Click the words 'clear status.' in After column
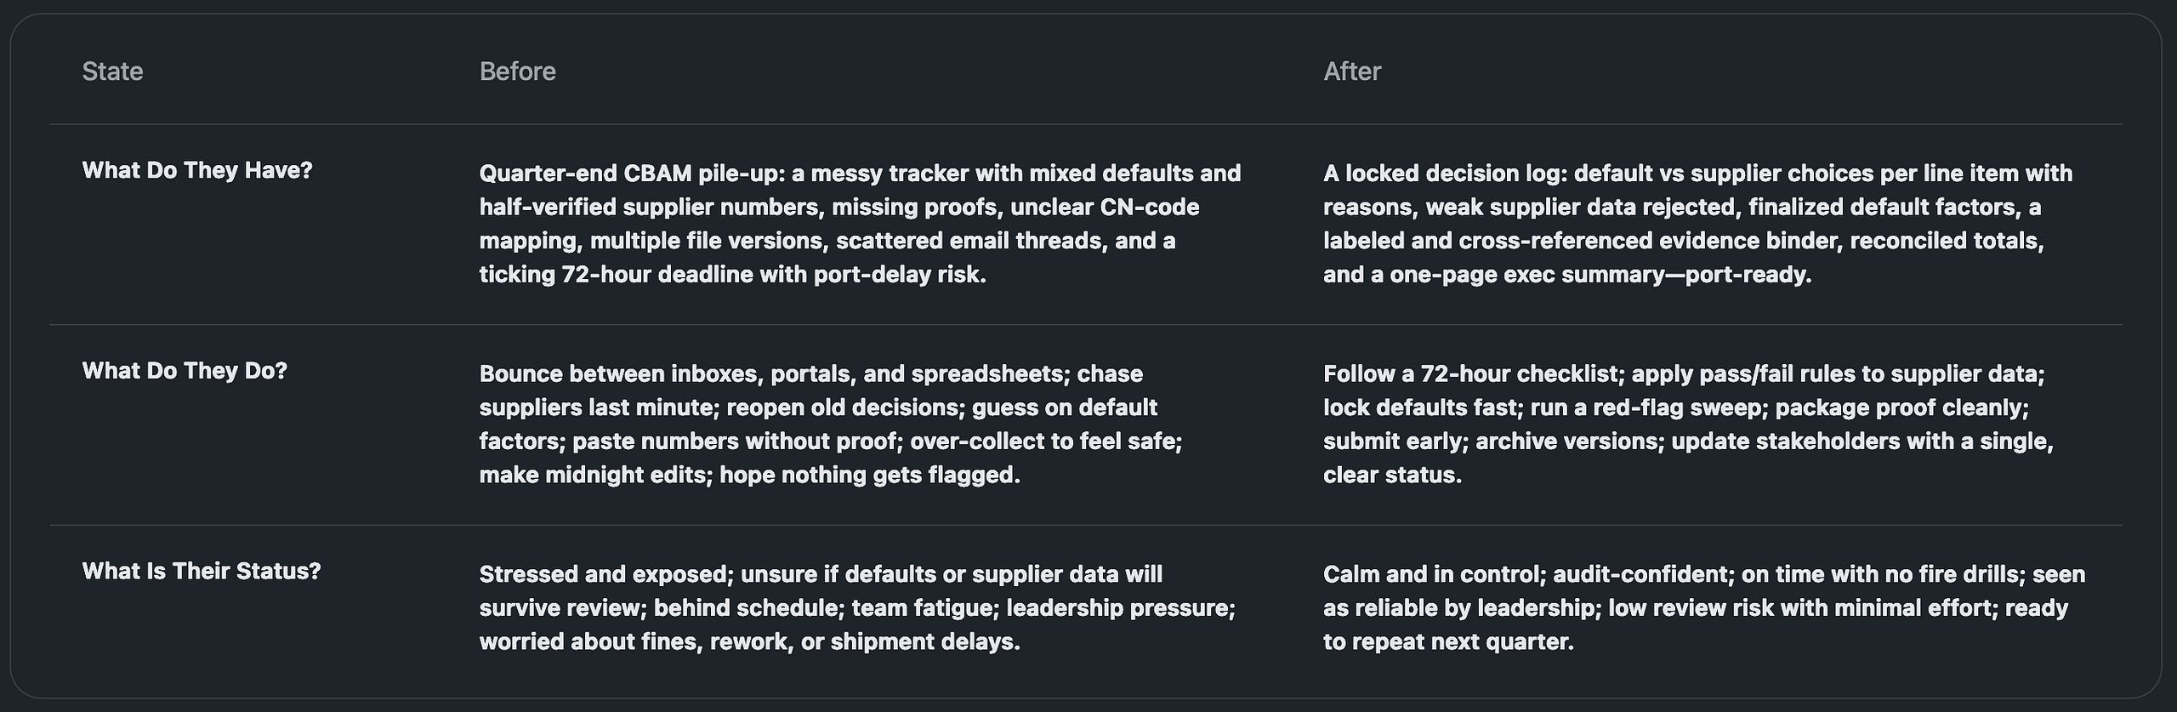Image resolution: width=2177 pixels, height=712 pixels. [x=1392, y=475]
